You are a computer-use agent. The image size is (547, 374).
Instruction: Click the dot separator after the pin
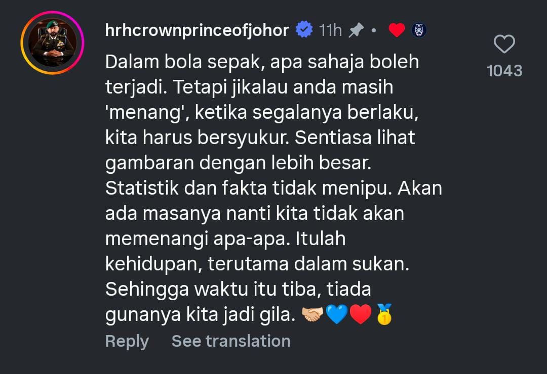tap(374, 31)
